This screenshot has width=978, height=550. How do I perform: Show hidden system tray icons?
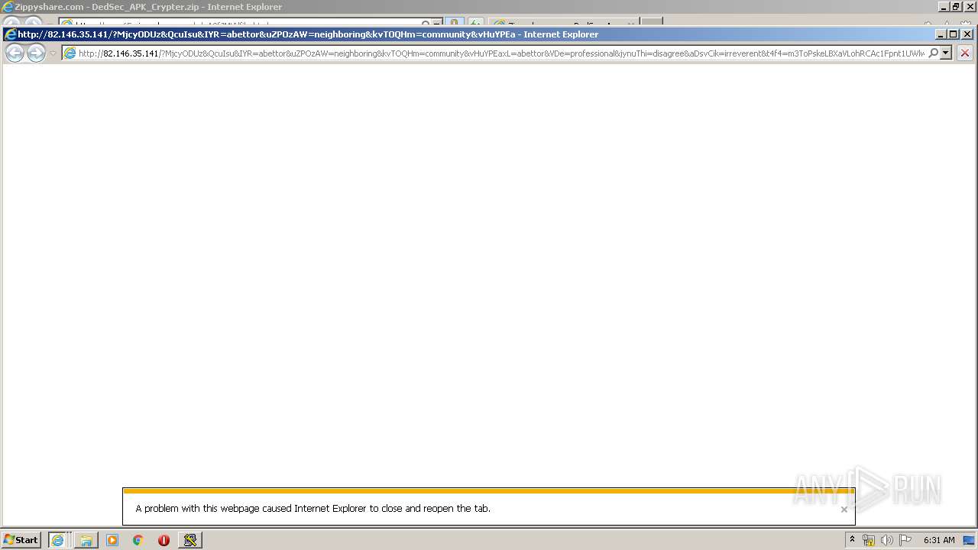click(x=852, y=540)
